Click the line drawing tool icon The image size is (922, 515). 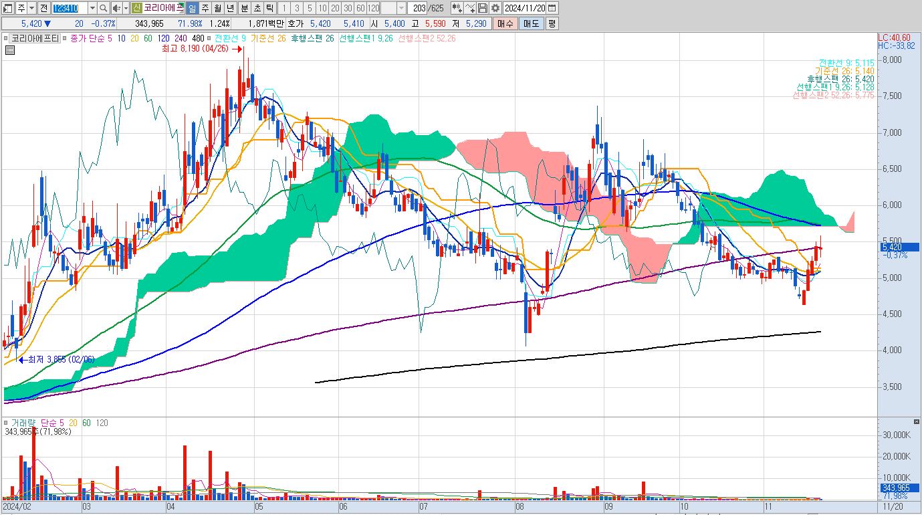469,8
